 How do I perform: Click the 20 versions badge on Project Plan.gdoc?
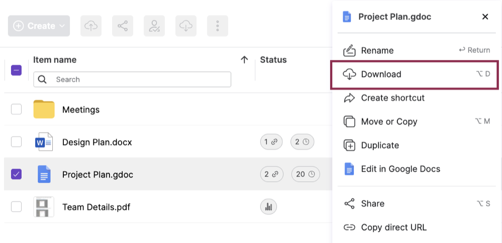pyautogui.click(x=305, y=174)
